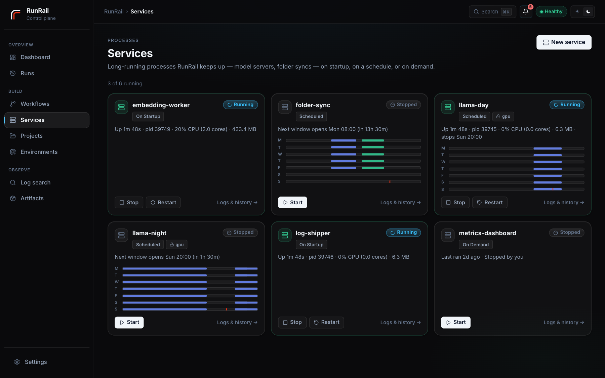The image size is (605, 378).
Task: Click the metrics-dashboard service icon
Action: click(x=448, y=235)
